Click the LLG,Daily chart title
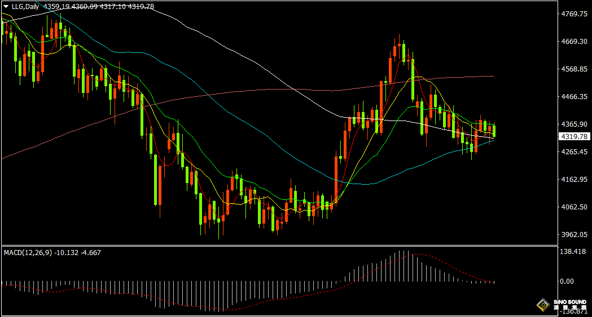592x317 pixels. [25, 6]
